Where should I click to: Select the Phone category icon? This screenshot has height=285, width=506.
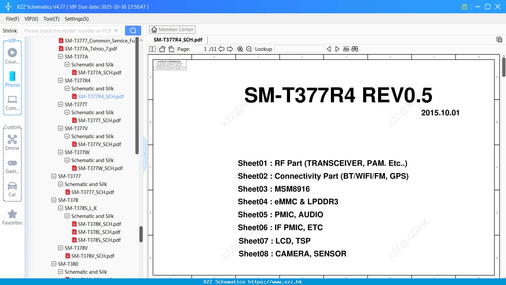click(x=12, y=79)
